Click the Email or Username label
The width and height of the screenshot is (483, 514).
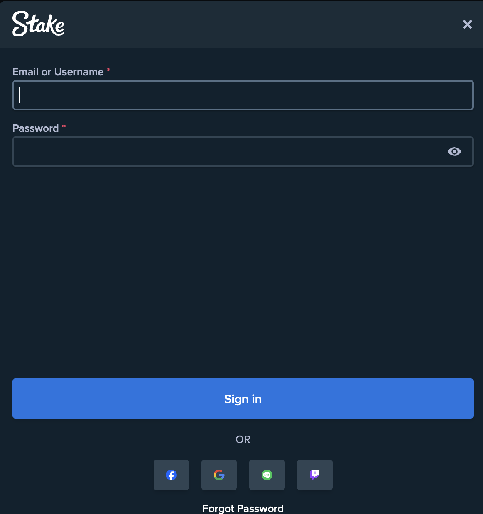coord(58,72)
